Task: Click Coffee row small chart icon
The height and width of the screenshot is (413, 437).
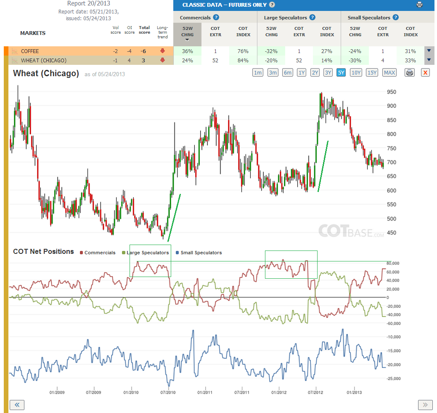Action: pos(14,51)
